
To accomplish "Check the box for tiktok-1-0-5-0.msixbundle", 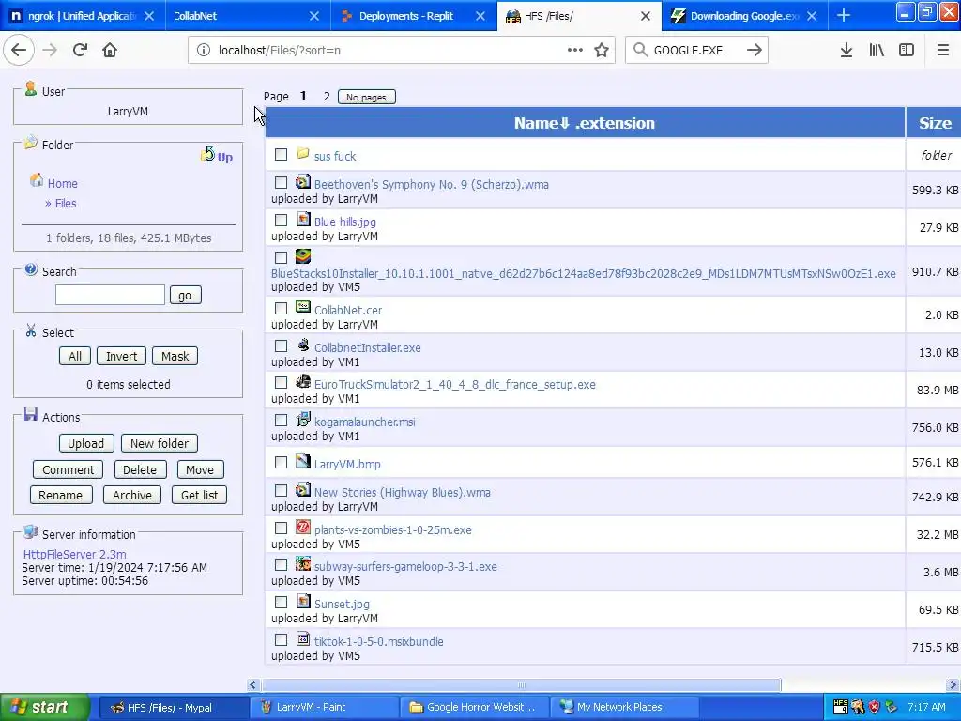I will pos(281,640).
